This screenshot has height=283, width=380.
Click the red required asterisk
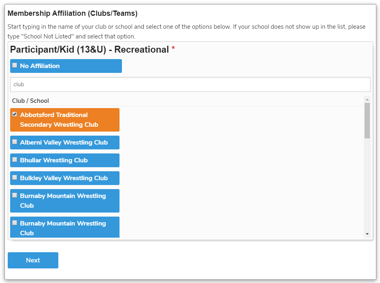coord(173,49)
